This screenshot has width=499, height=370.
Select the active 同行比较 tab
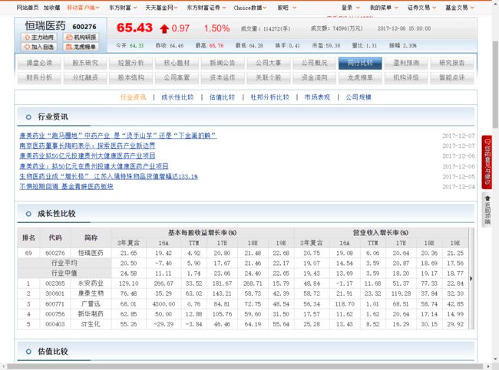coord(360,63)
